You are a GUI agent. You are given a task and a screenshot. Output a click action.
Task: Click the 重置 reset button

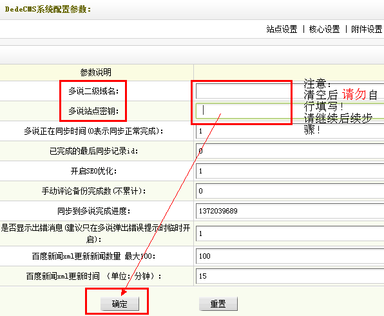pyautogui.click(x=218, y=304)
